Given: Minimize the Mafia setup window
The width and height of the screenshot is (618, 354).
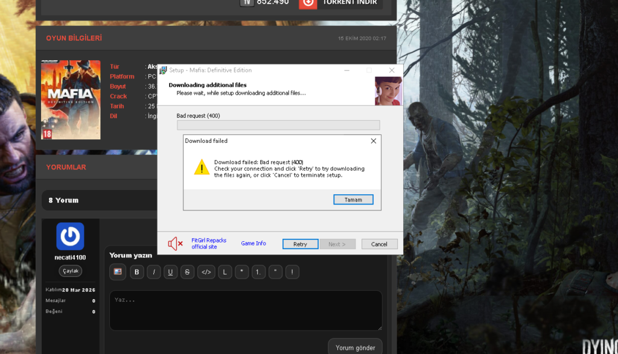Looking at the screenshot, I should (x=346, y=70).
